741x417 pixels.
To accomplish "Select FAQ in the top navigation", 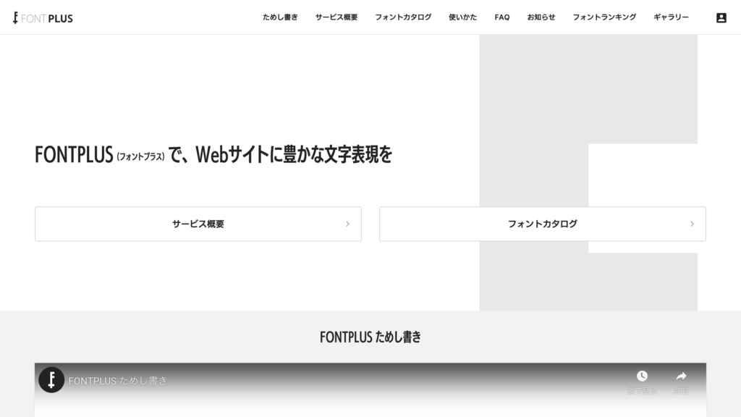I will coord(501,17).
